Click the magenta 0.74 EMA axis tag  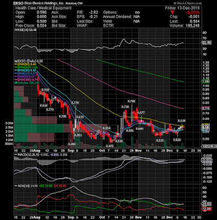(205, 108)
